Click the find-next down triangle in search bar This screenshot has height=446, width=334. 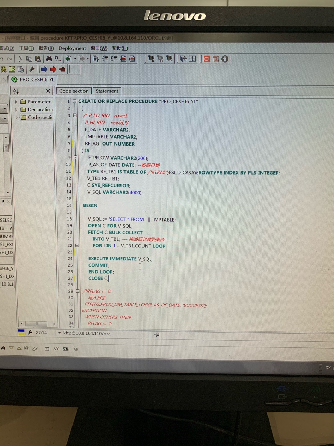[11, 348]
